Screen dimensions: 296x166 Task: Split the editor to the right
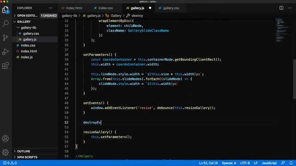pyautogui.click(x=281, y=8)
